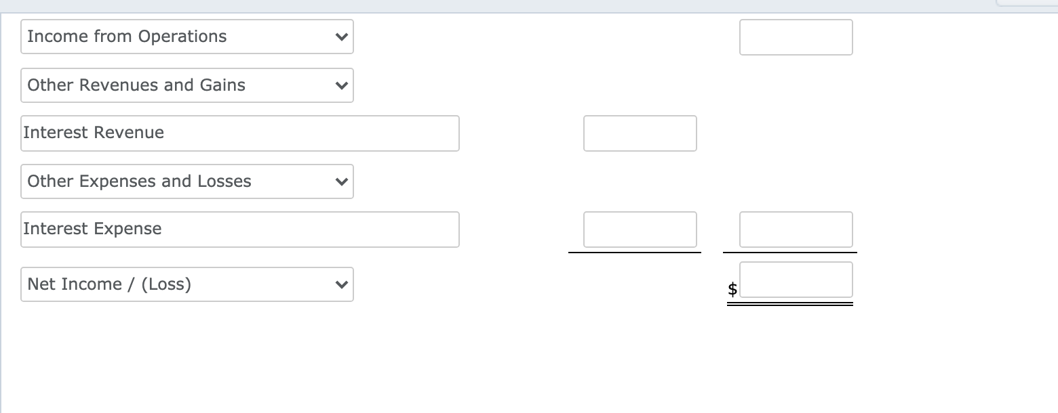
Task: Click the rightmost amount box beside Interest Expense
Action: coord(796,230)
